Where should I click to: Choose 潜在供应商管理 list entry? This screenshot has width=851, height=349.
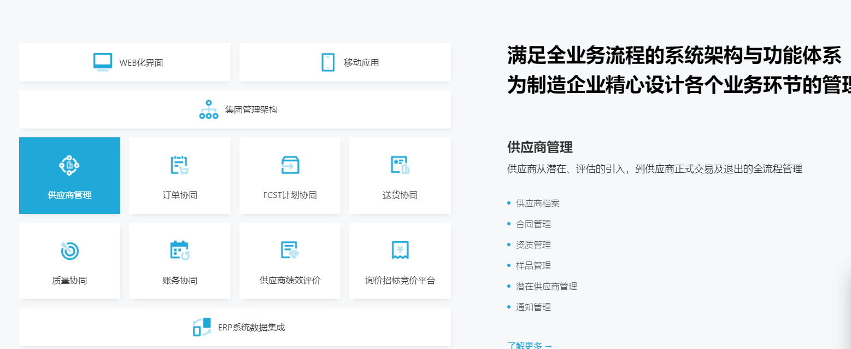546,286
